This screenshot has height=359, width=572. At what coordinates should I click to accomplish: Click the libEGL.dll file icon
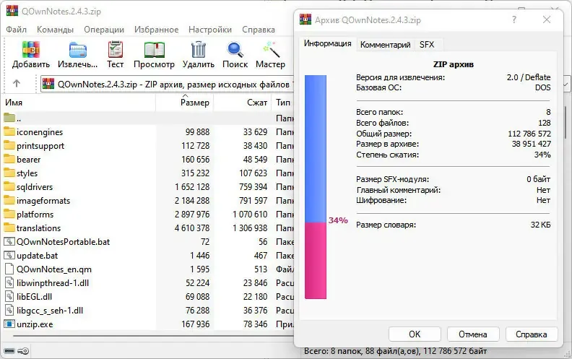[x=9, y=296]
